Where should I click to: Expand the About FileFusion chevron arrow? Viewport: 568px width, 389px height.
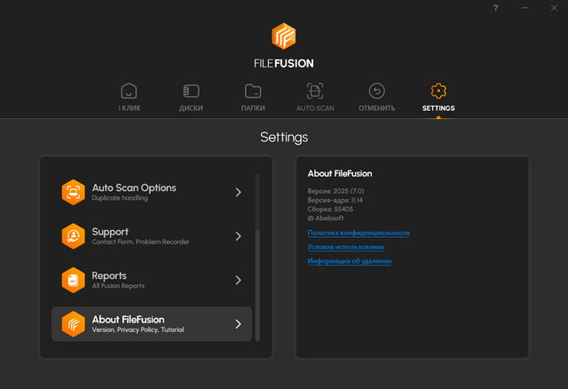[x=238, y=324]
